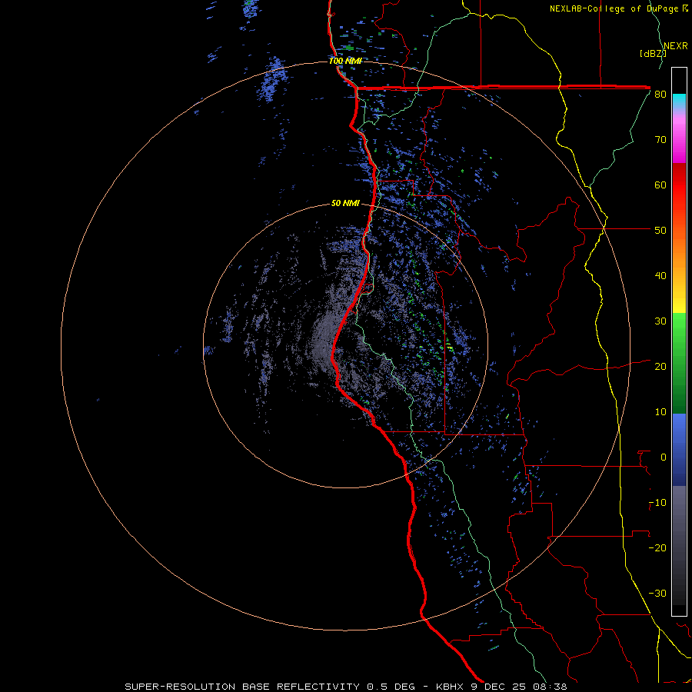Click the SUPER-RESOLUTION BASE REFLECTIVITY caption text
The height and width of the screenshot is (692, 692).
click(242, 687)
